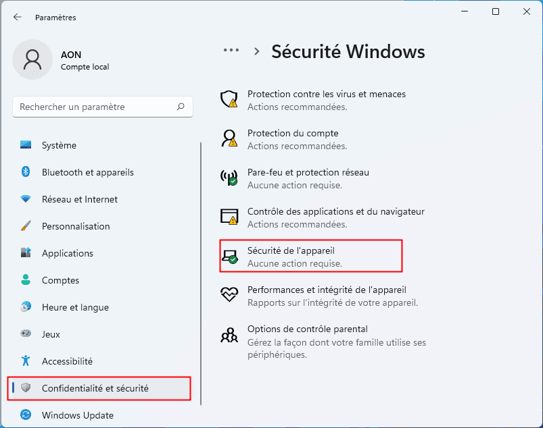Open Protection contre les virus et menaces

pyautogui.click(x=326, y=95)
